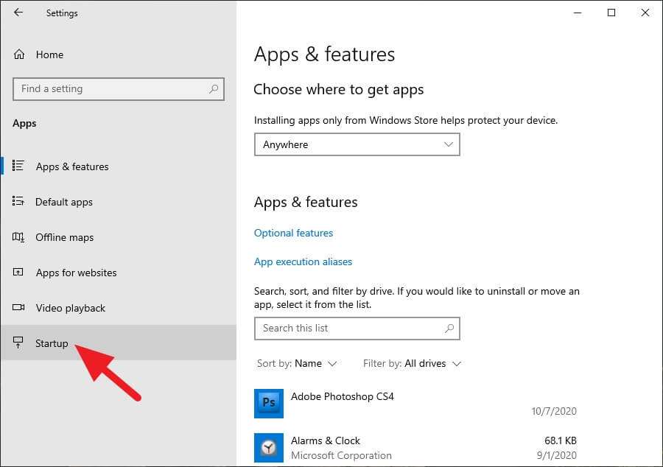The image size is (663, 467).
Task: Select Apps for websites in sidebar
Action: coord(18,273)
